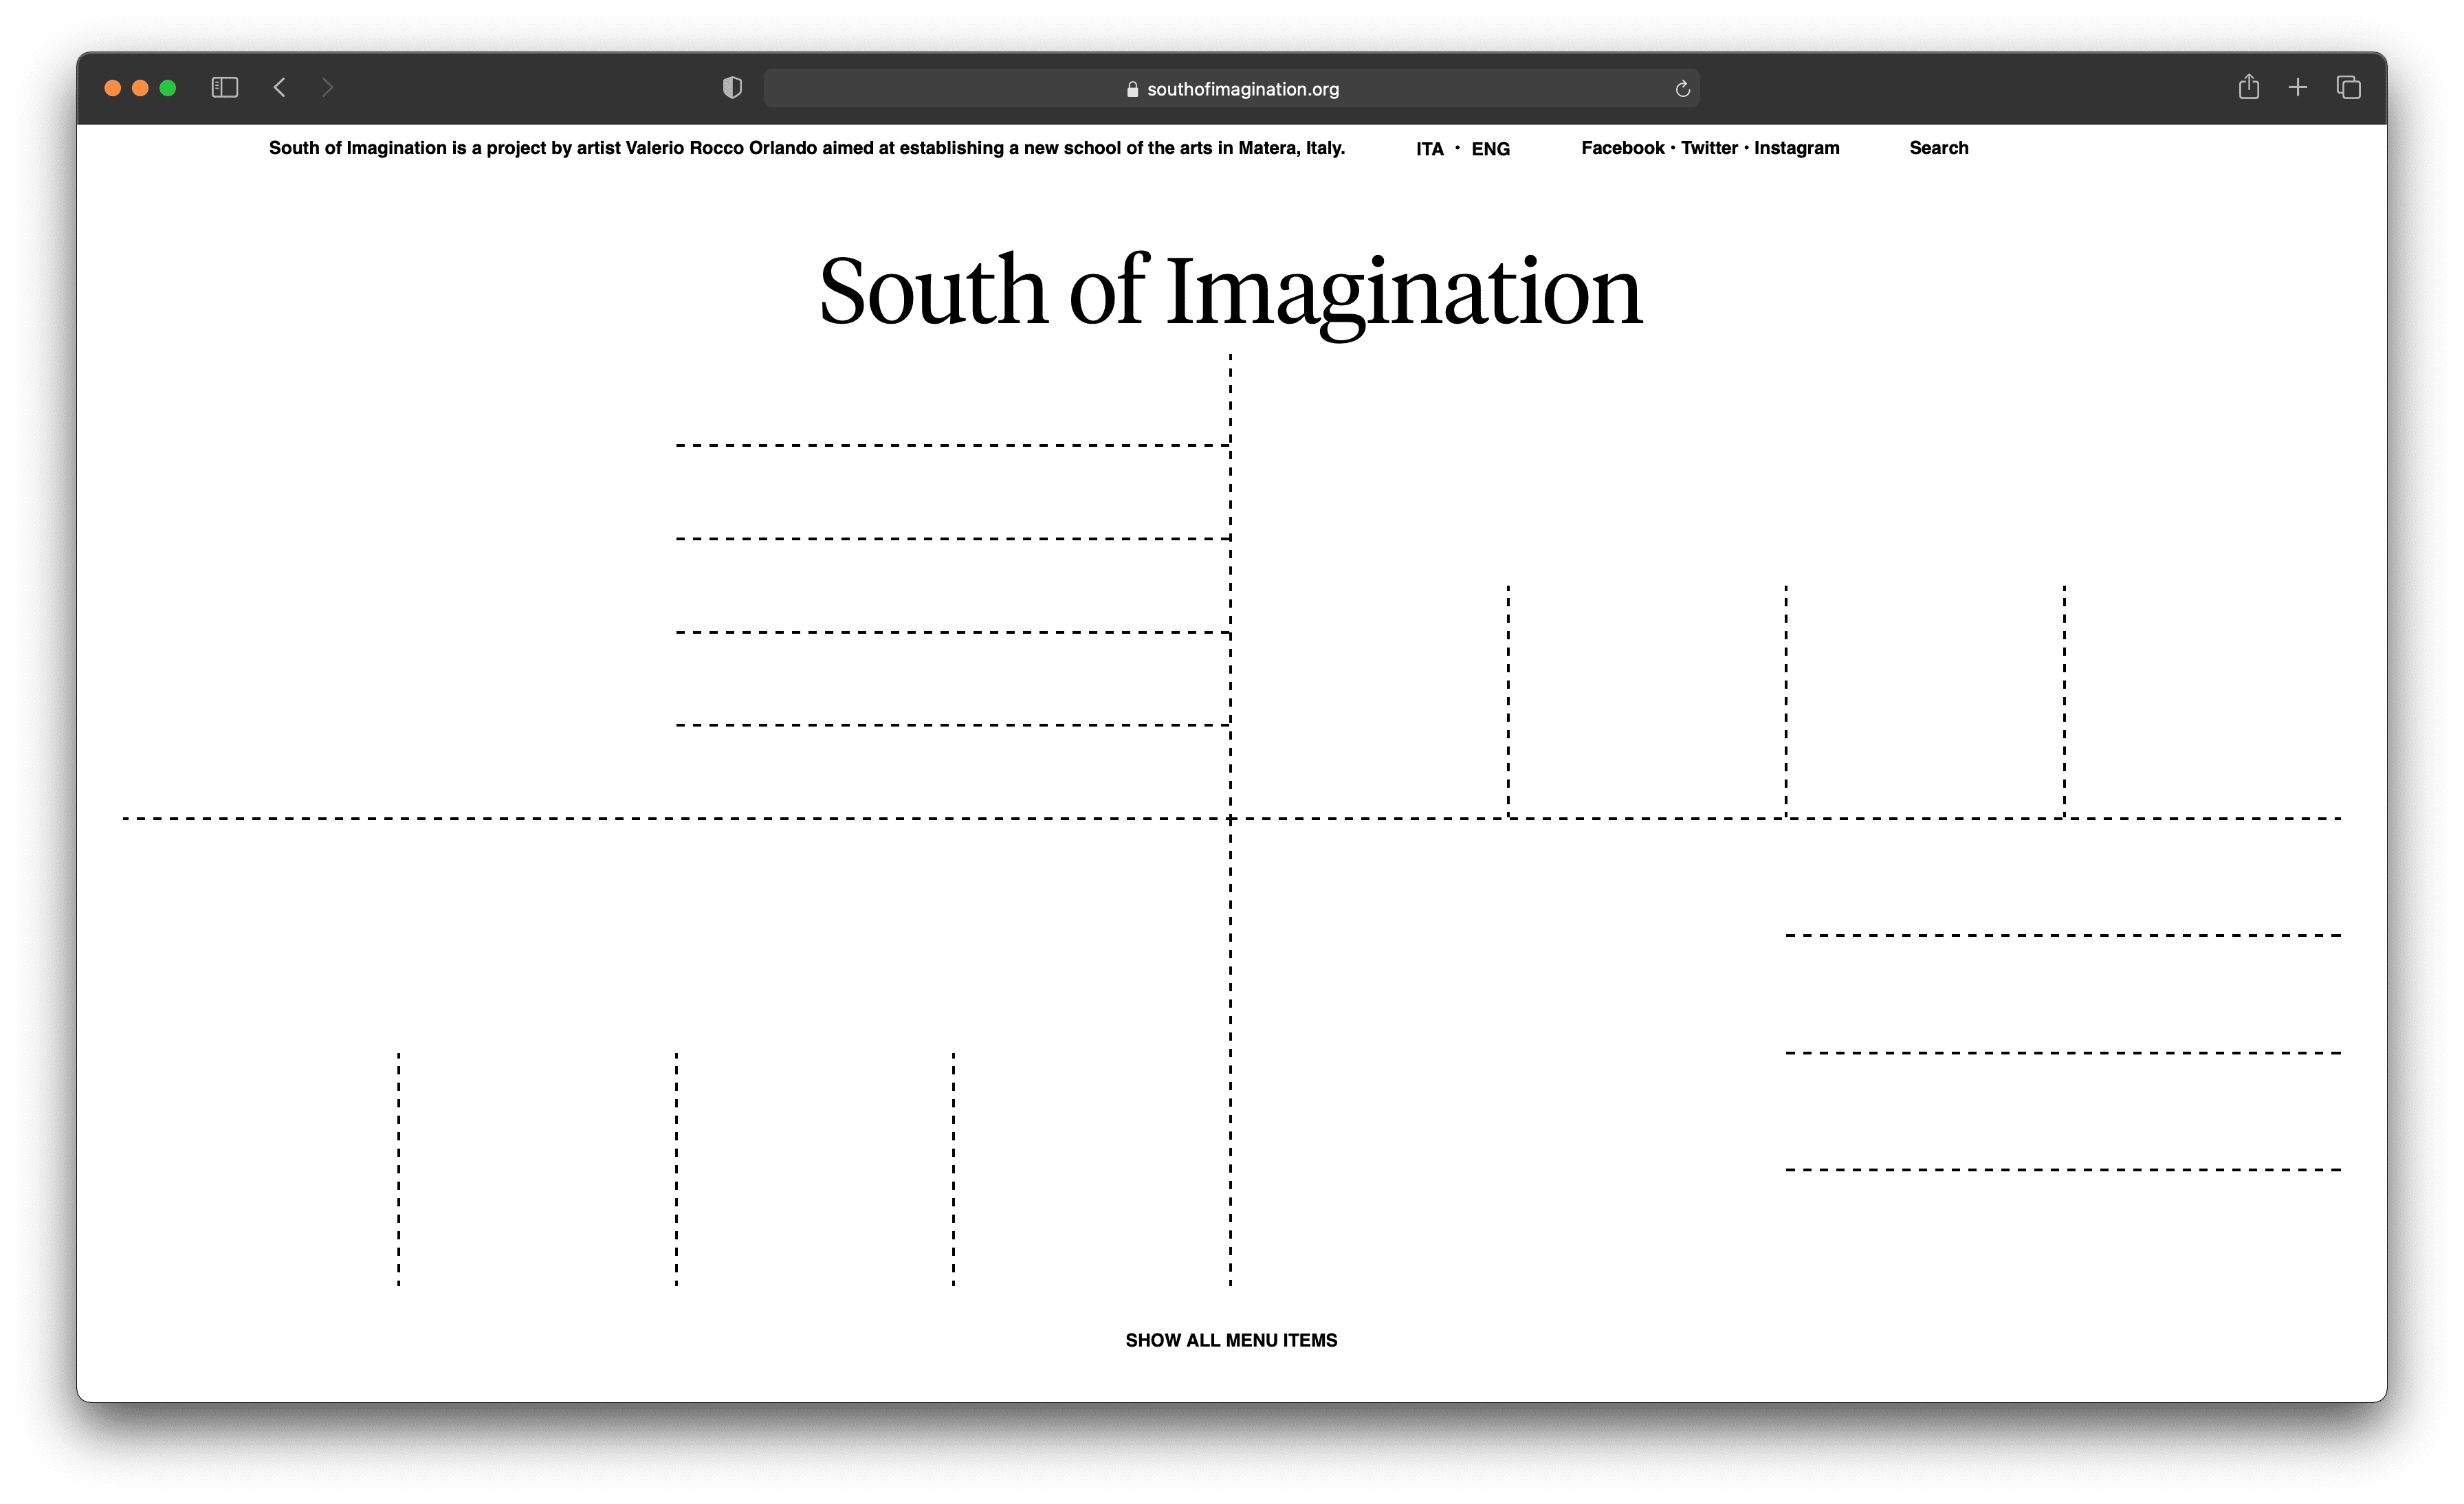The height and width of the screenshot is (1504, 2464).
Task: Open the Facebook link
Action: coord(1622,148)
